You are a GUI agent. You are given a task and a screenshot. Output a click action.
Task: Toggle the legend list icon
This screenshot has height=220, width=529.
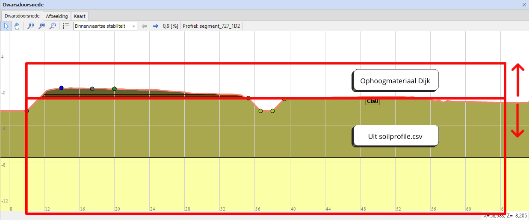pos(66,26)
